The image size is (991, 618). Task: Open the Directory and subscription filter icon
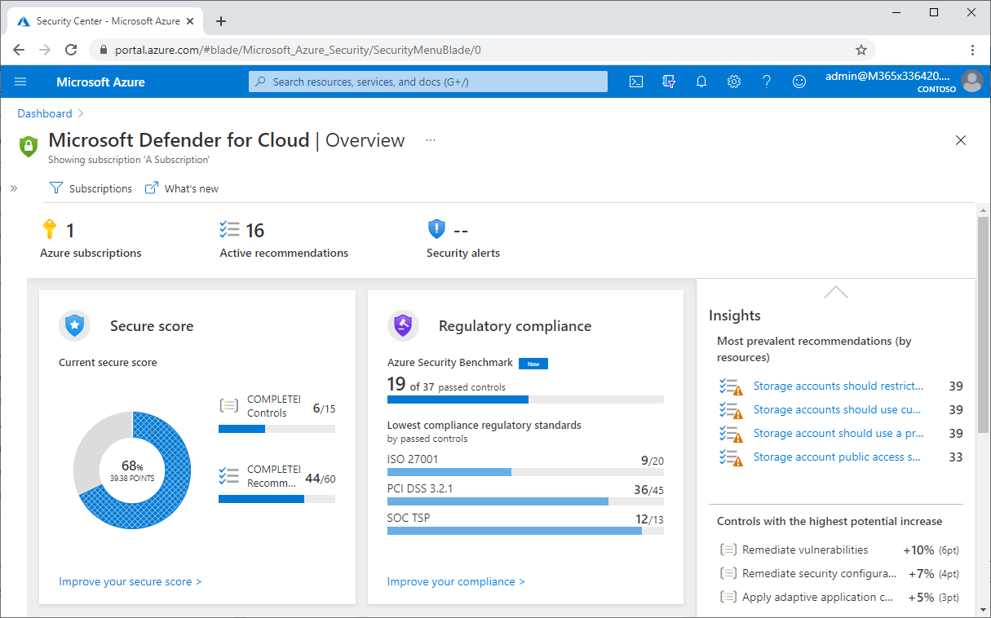670,82
